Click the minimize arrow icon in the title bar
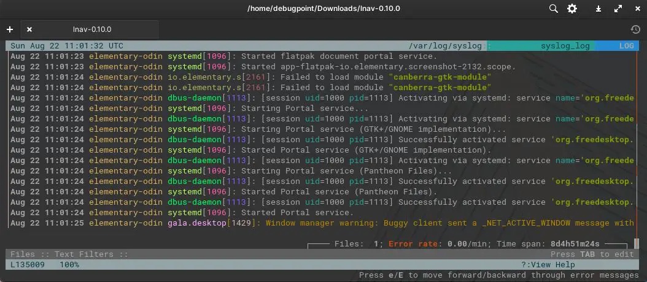The width and height of the screenshot is (647, 282). 599,9
